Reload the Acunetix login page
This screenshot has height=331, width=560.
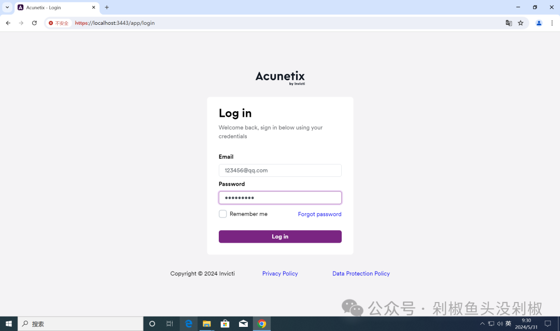pyautogui.click(x=34, y=23)
